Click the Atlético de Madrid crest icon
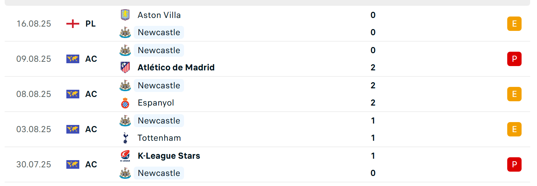 click(125, 68)
